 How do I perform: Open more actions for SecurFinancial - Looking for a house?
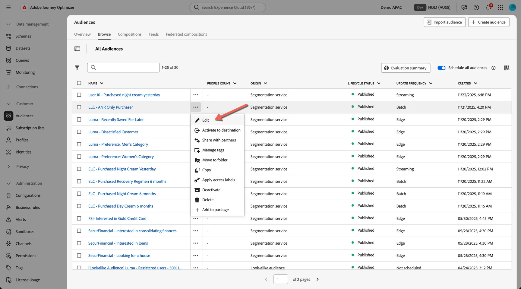pyautogui.click(x=196, y=256)
